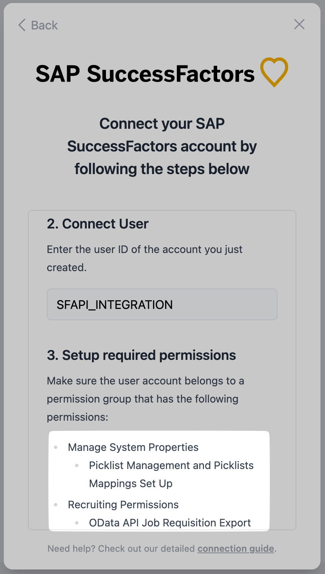Click the bullet before Picklist Management
The image size is (325, 574).
[77, 466]
